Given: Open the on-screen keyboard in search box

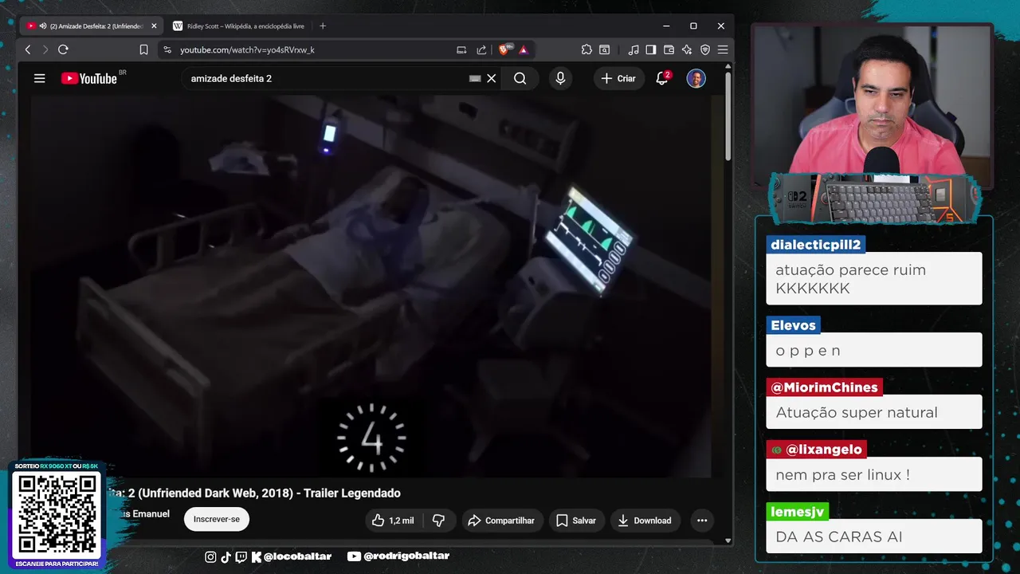Looking at the screenshot, I should pos(475,78).
